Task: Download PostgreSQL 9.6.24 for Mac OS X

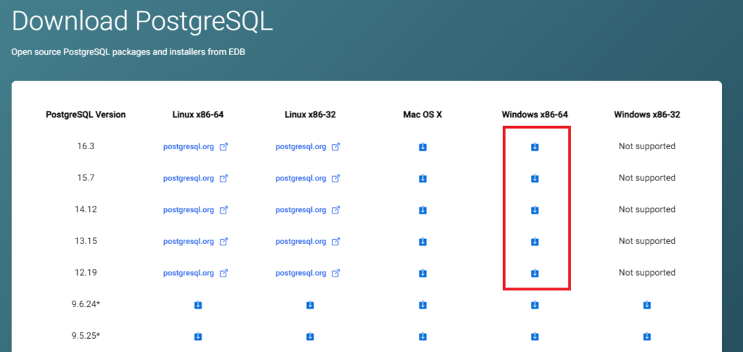Action: tap(423, 305)
